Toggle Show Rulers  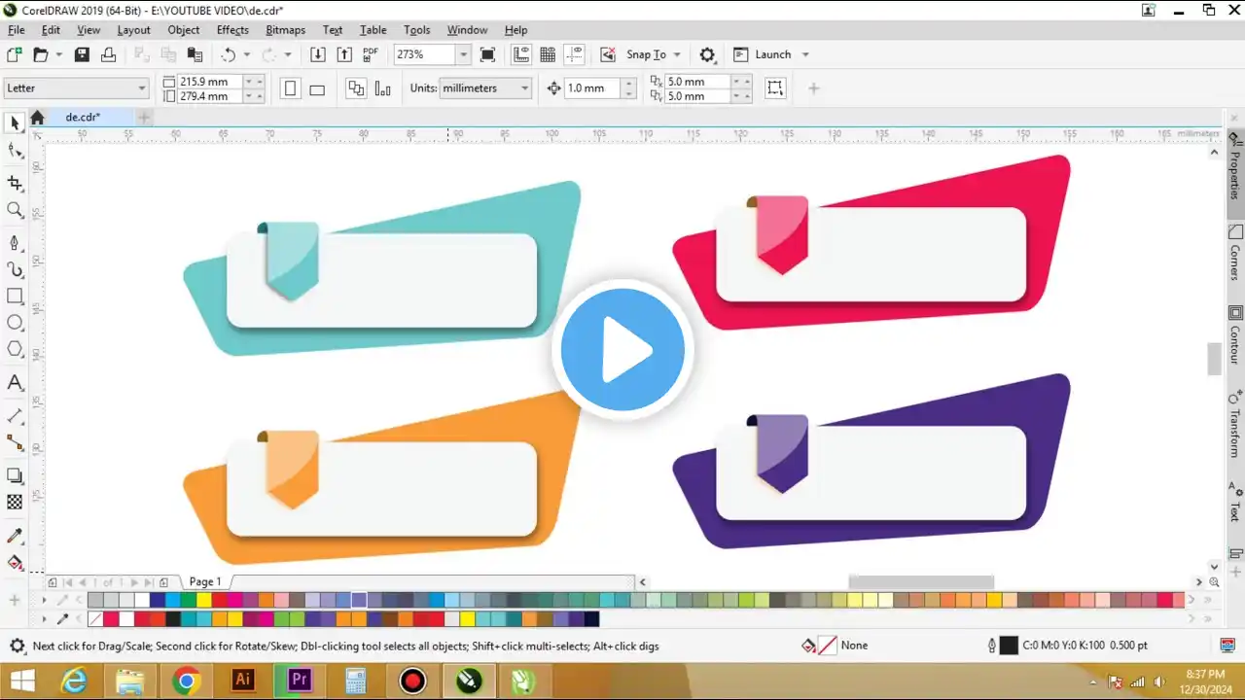520,54
